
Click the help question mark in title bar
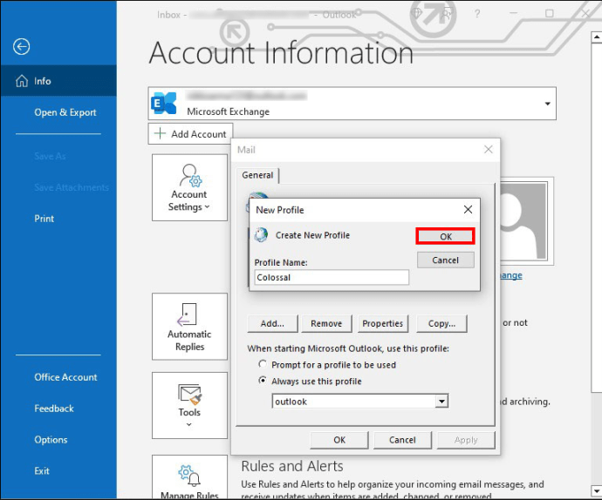[477, 14]
